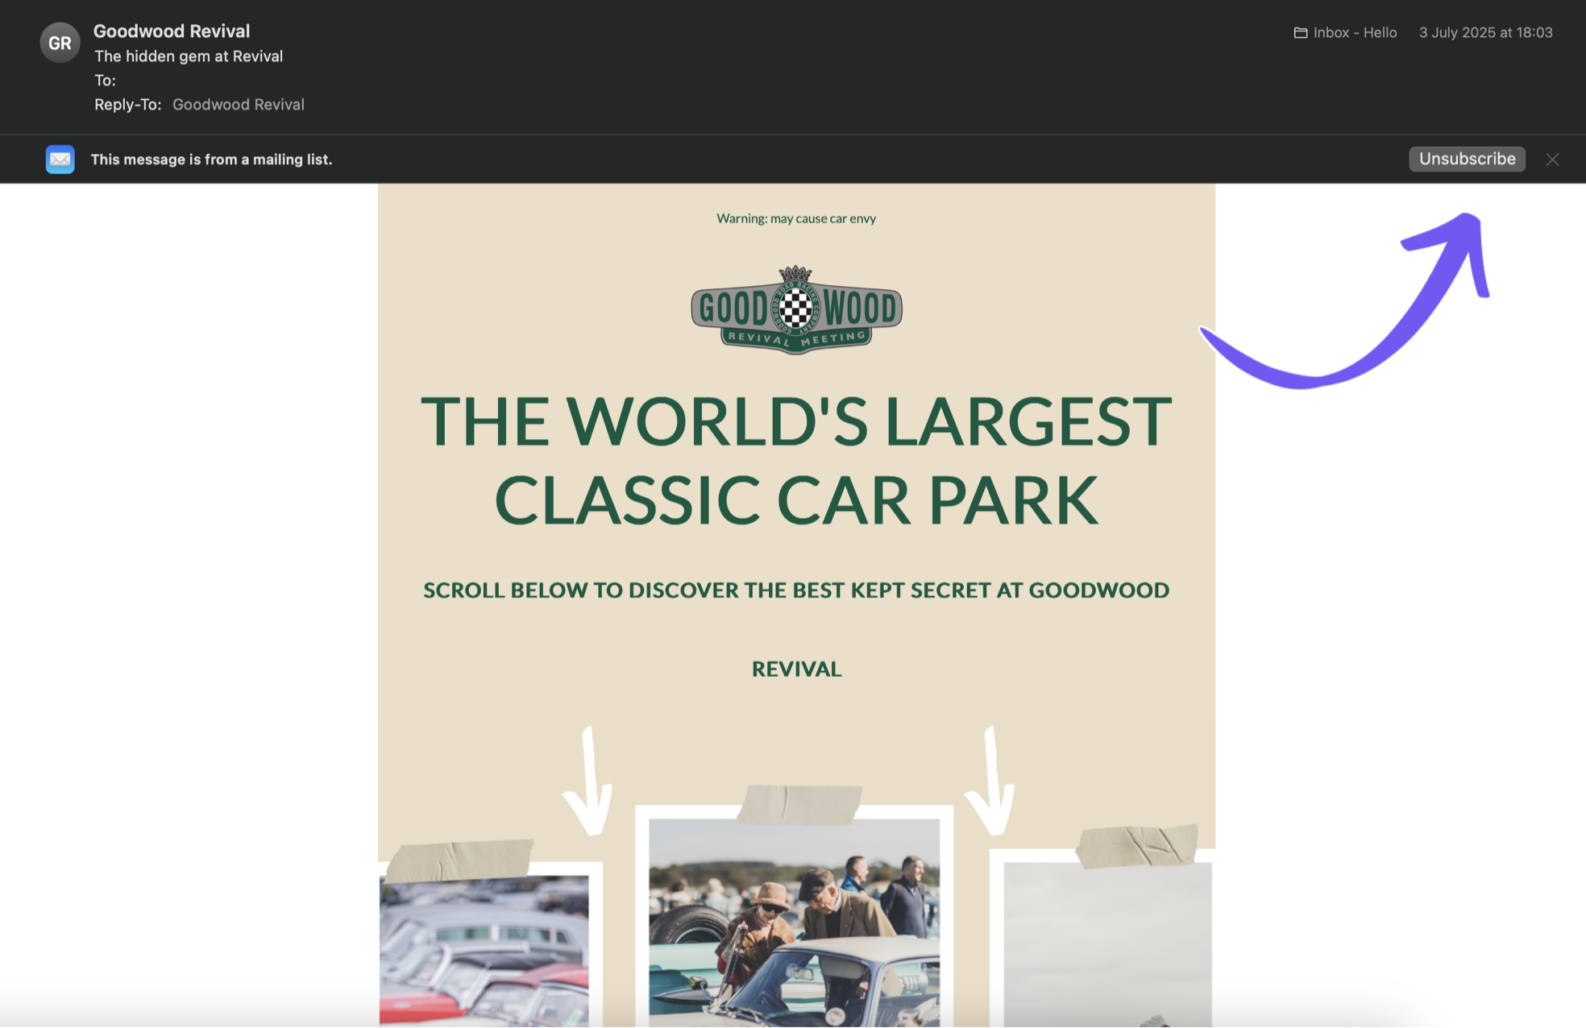Click the Goodwood Revival Meeting logo
The image size is (1586, 1028).
[796, 310]
